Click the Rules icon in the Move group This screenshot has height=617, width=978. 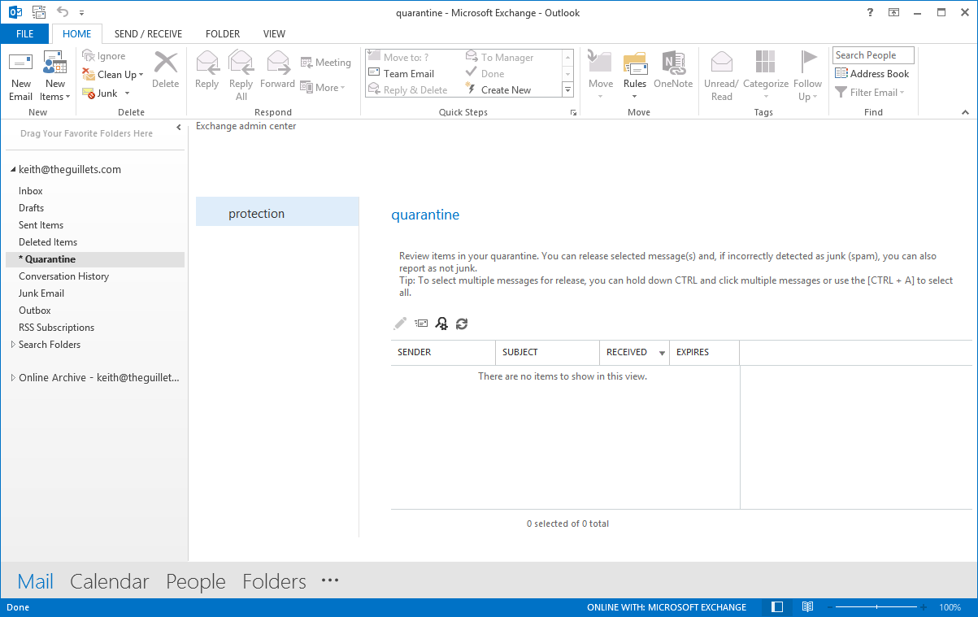pos(635,73)
